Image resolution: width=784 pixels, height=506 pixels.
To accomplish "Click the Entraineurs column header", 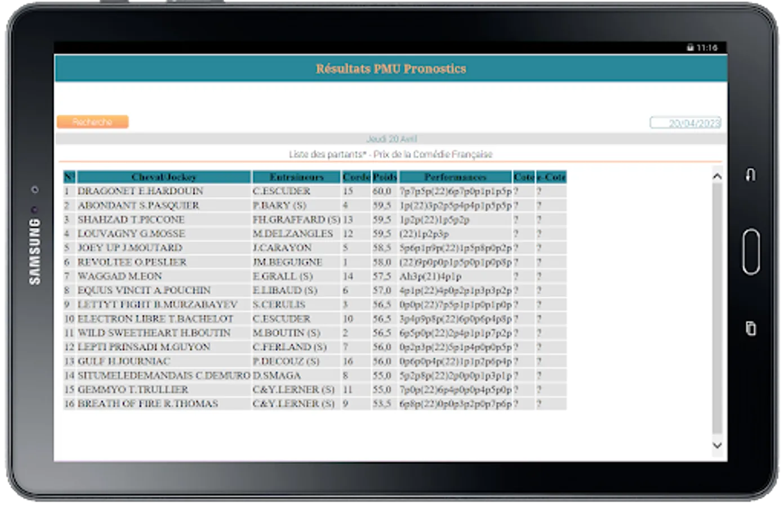I will (297, 177).
